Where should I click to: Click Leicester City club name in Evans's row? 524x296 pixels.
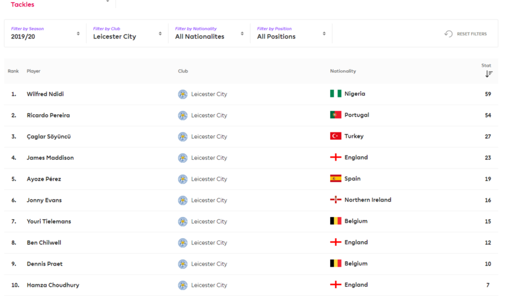[209, 200]
